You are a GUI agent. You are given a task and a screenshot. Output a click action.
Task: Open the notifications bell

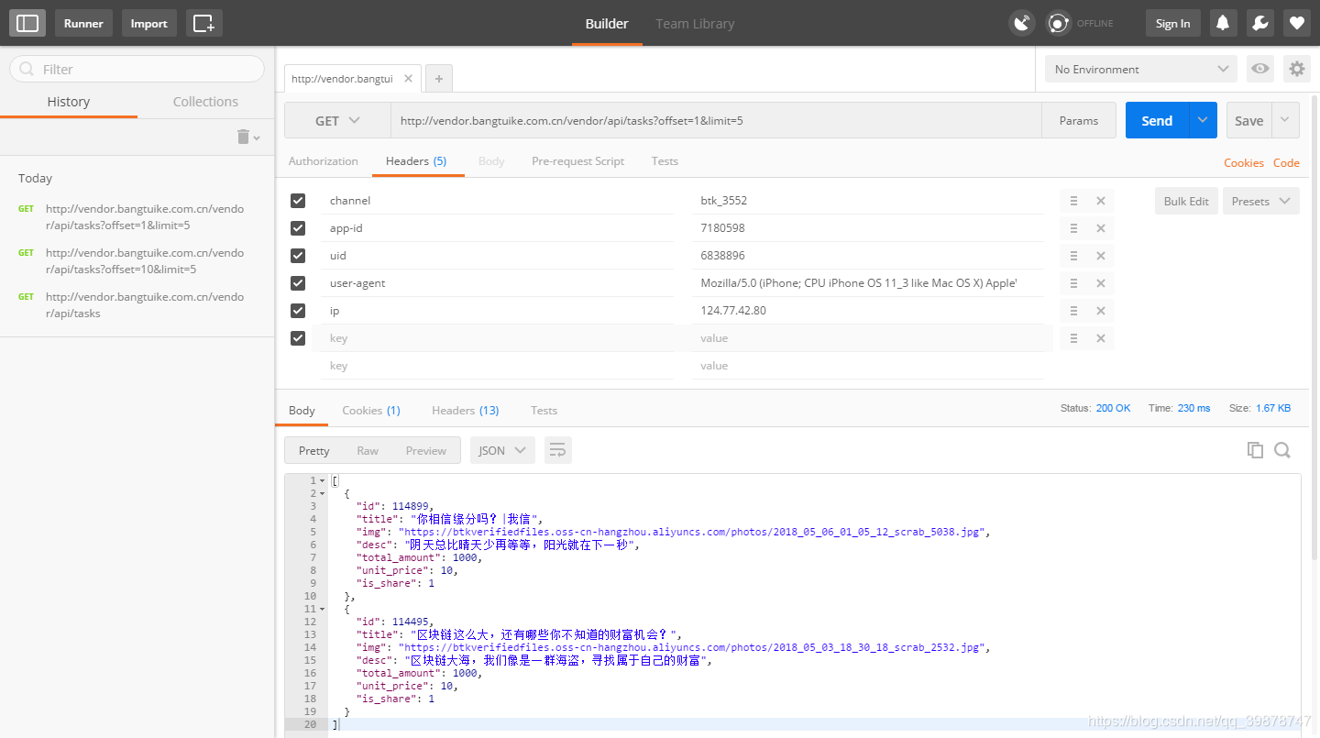click(1223, 23)
